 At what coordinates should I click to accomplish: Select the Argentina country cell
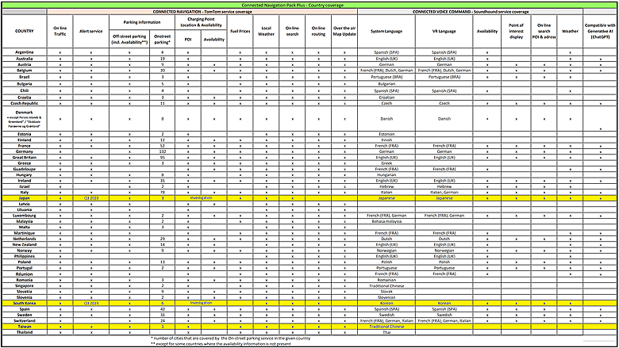point(25,52)
